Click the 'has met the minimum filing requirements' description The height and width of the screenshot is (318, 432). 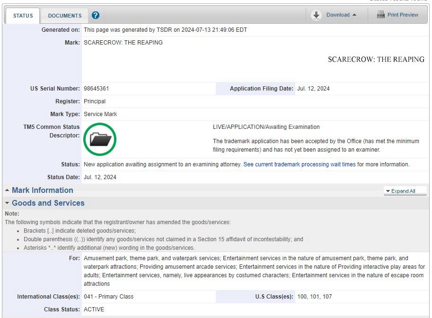(x=316, y=145)
